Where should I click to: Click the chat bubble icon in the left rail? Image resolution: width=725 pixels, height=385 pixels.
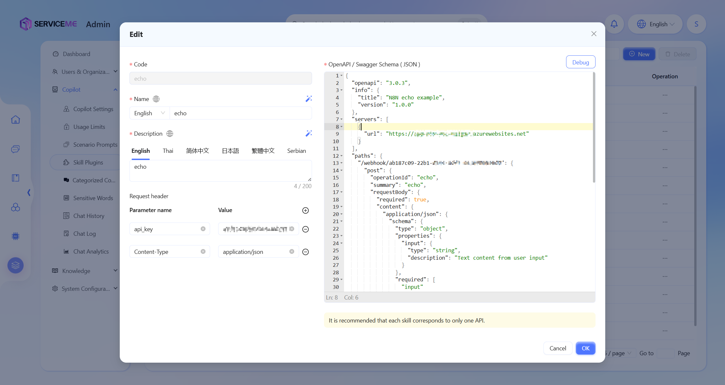pos(16,149)
